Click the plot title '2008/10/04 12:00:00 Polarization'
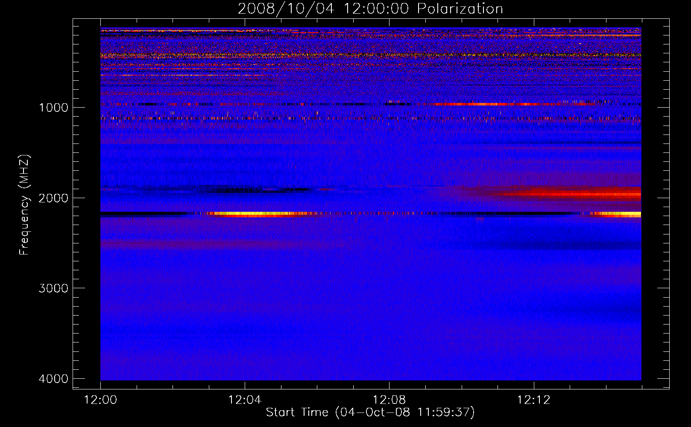The width and height of the screenshot is (691, 427). (x=370, y=9)
